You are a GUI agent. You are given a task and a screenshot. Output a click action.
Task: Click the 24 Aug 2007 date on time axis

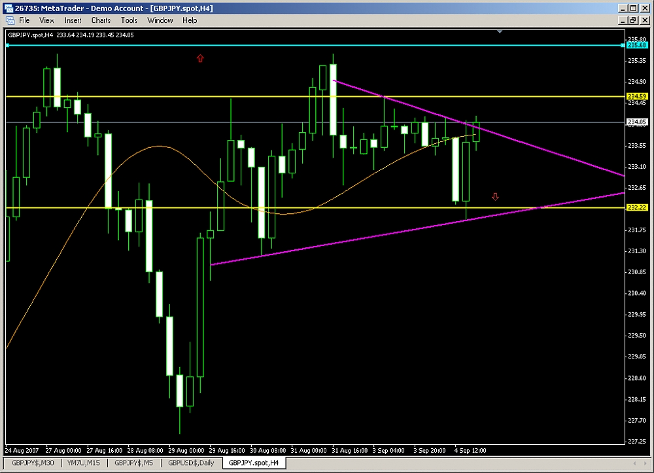pyautogui.click(x=22, y=451)
